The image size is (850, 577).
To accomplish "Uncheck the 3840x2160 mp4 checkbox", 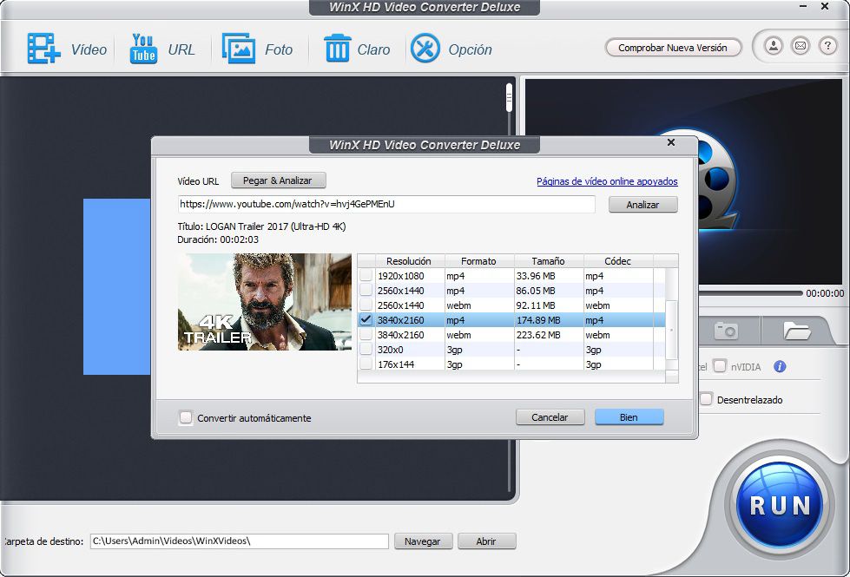I will [x=366, y=320].
